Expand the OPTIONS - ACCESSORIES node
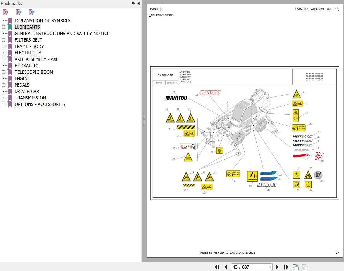 4,104
